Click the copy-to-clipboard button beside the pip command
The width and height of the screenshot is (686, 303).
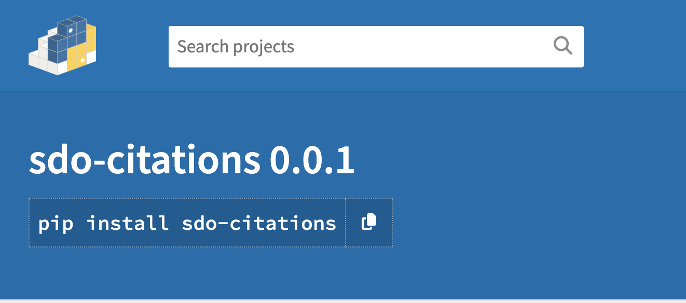click(369, 223)
